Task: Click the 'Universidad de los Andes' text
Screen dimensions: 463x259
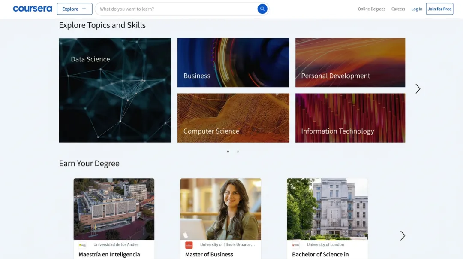Action: click(116, 244)
